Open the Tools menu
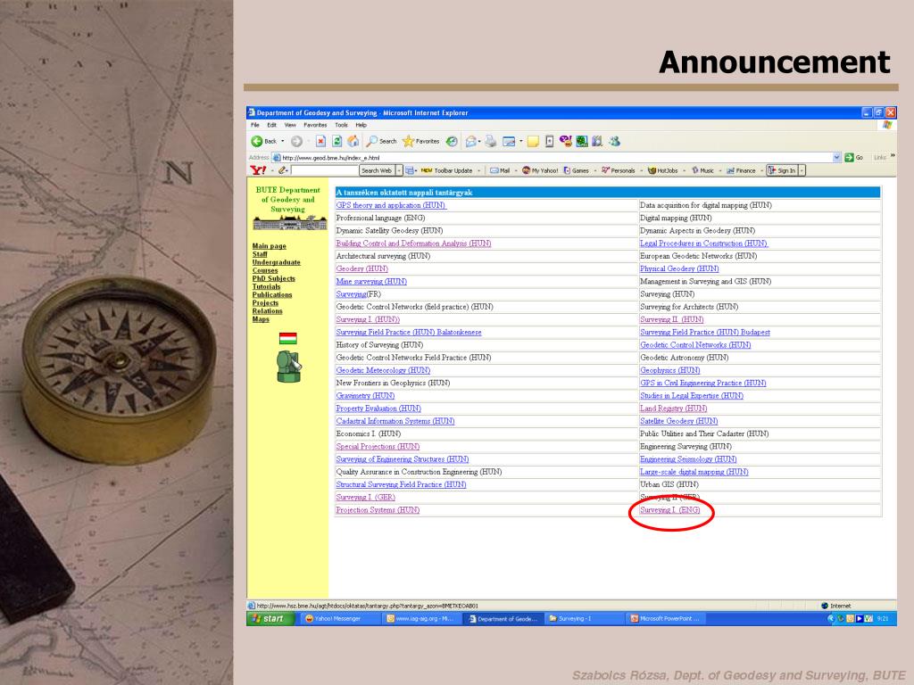This screenshot has height=685, width=914. [342, 125]
